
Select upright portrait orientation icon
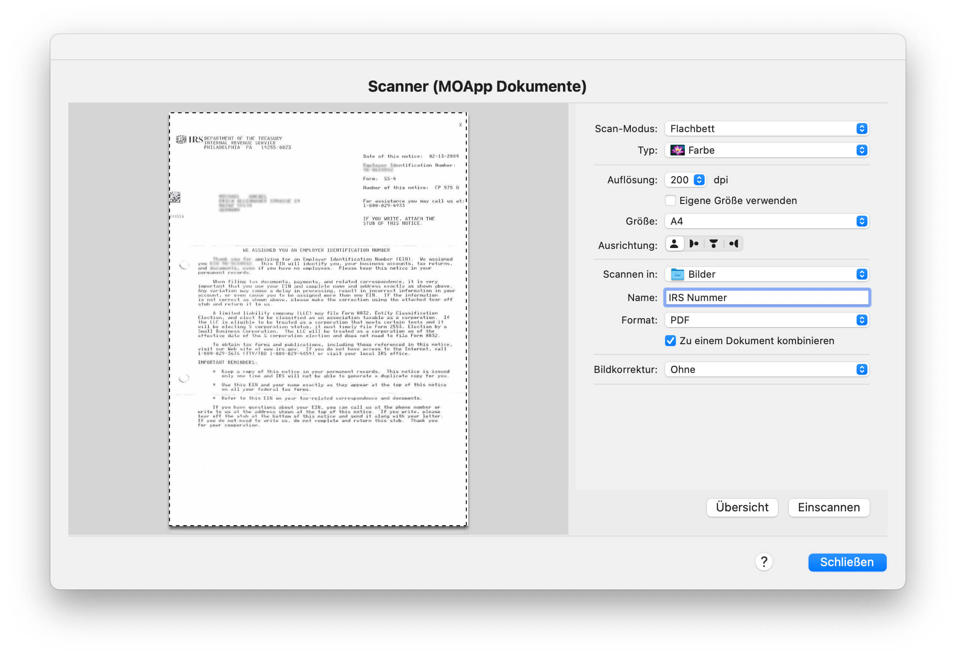(x=674, y=244)
